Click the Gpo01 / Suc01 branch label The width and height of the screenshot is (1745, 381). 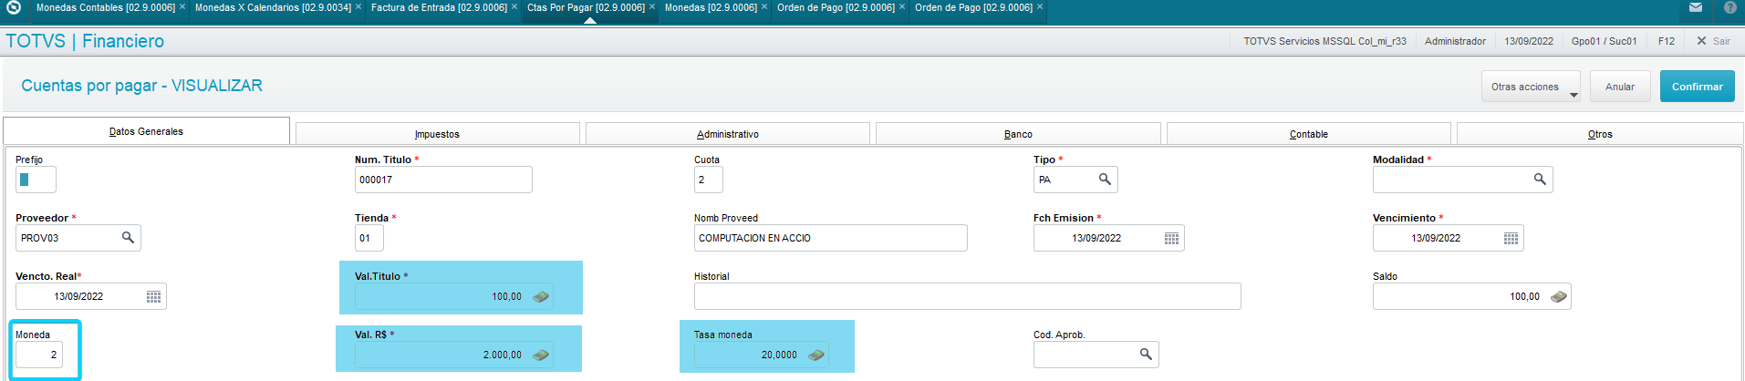click(x=1604, y=41)
